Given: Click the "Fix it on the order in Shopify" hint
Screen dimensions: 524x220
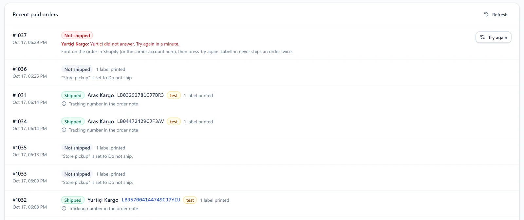Looking at the screenshot, I should (x=177, y=52).
